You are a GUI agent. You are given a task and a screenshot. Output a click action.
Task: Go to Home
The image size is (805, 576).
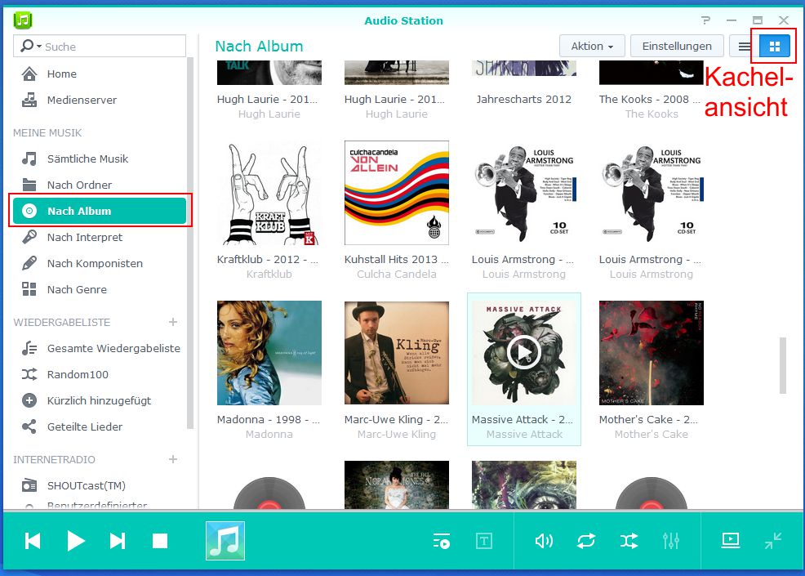click(x=100, y=74)
